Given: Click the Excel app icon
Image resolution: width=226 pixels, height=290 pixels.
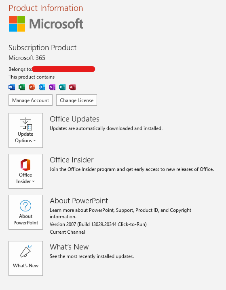Looking at the screenshot, I should pyautogui.click(x=22, y=87).
